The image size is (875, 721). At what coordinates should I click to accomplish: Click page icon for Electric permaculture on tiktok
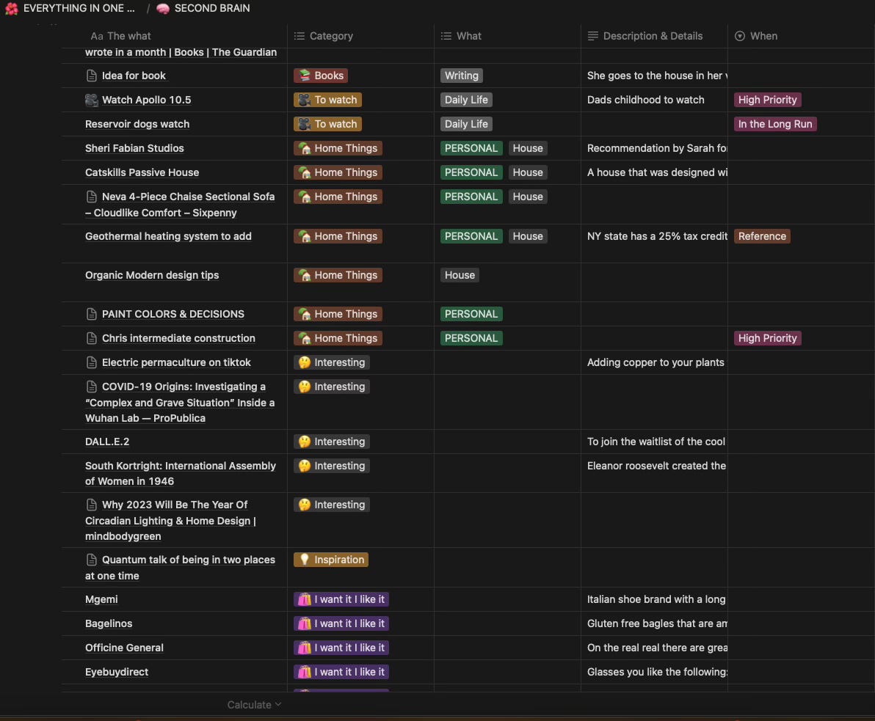[92, 362]
